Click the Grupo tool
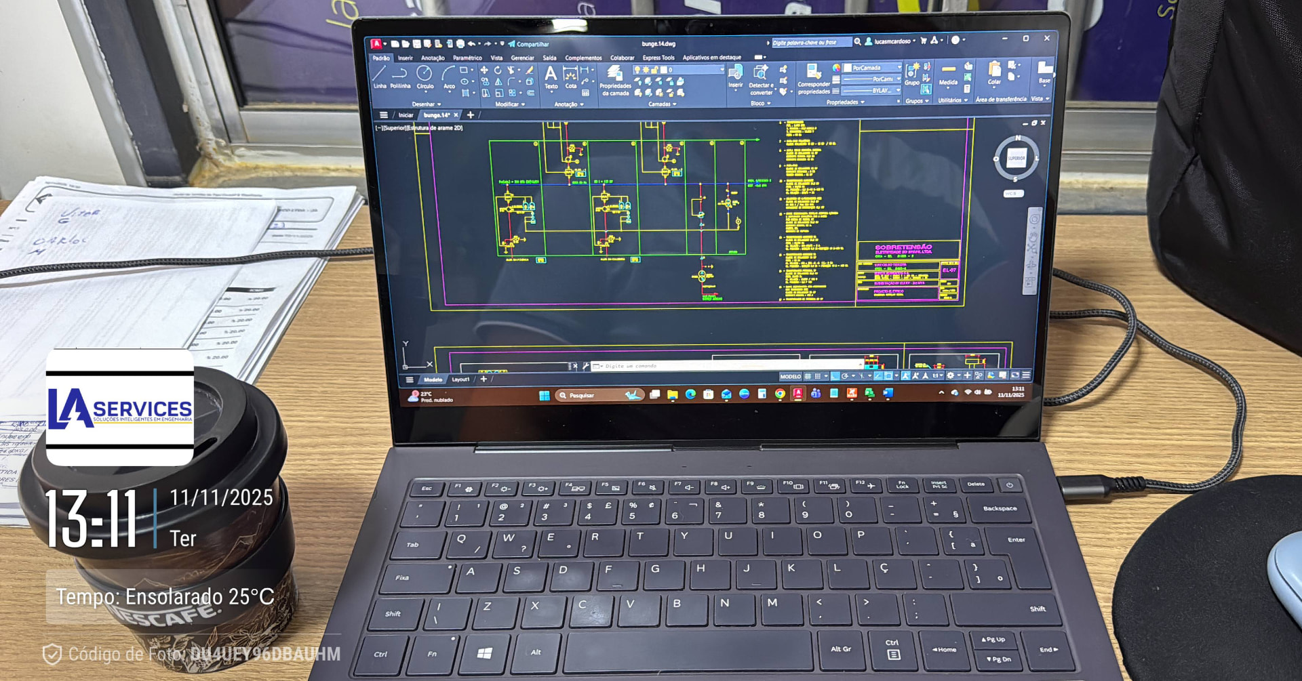 coord(913,73)
